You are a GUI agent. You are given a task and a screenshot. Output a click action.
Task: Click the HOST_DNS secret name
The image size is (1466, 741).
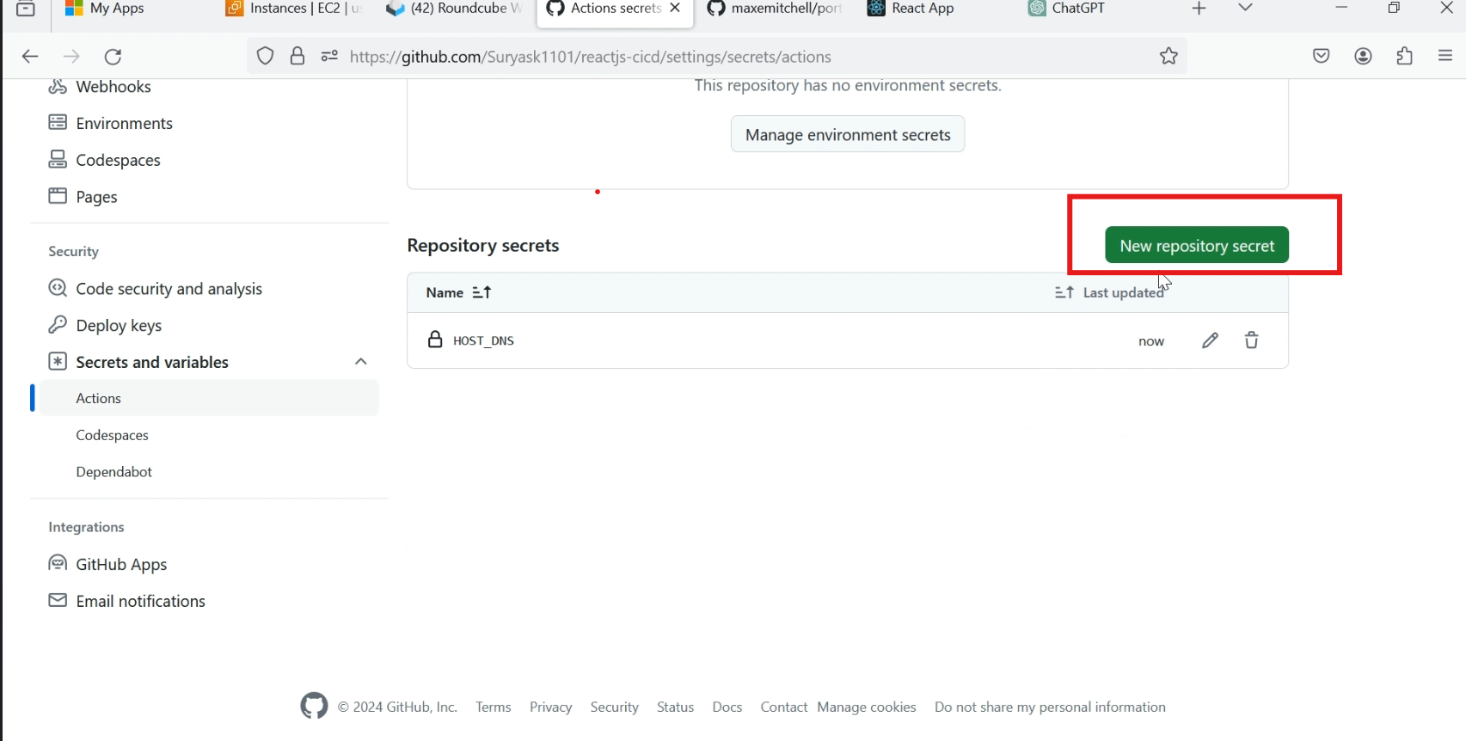click(x=483, y=340)
